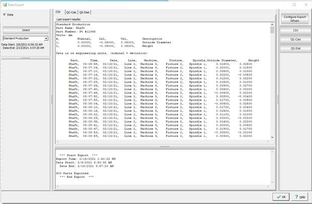The height and width of the screenshot is (204, 312).
Task: Click the CSV export button on right
Action: point(295,30)
